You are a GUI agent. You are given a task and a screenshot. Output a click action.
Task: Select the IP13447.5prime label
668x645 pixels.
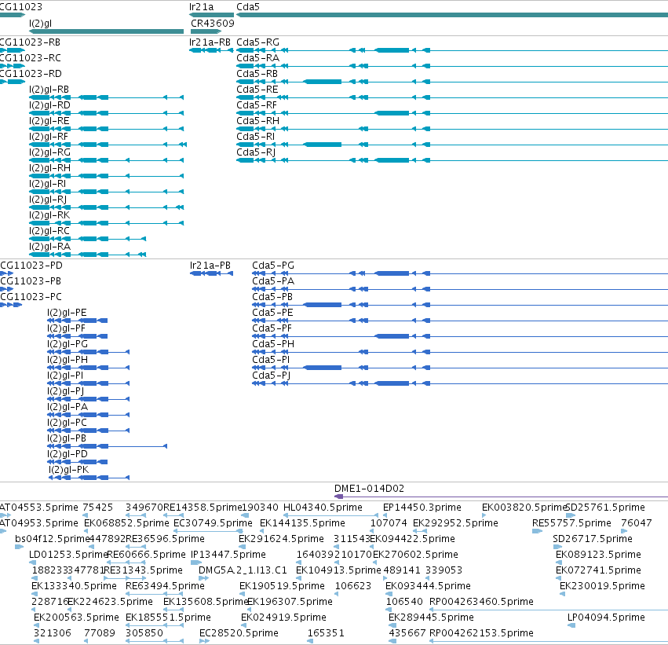click(x=228, y=555)
